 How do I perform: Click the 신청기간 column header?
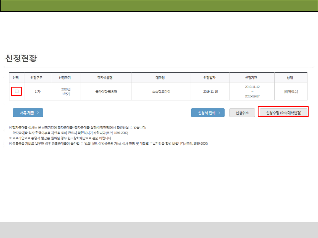(252, 78)
